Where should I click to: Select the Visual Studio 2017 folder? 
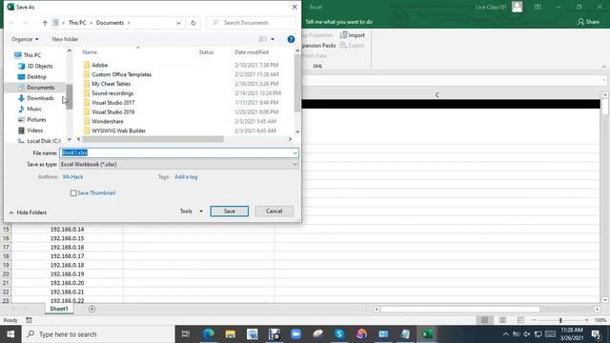112,103
